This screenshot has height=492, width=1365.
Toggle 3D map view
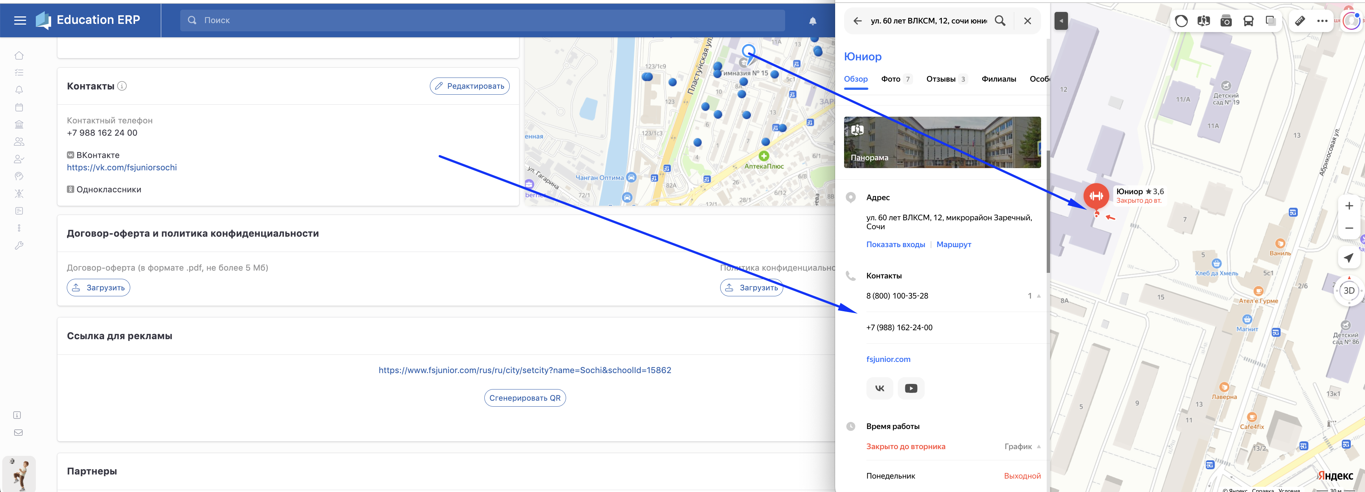coord(1349,290)
